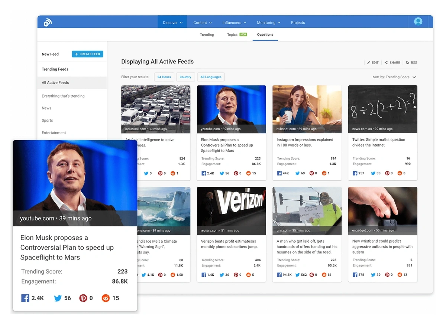The height and width of the screenshot is (324, 446).
Task: Click Reddit icon on Instagram Impressions card
Action: pos(324,173)
